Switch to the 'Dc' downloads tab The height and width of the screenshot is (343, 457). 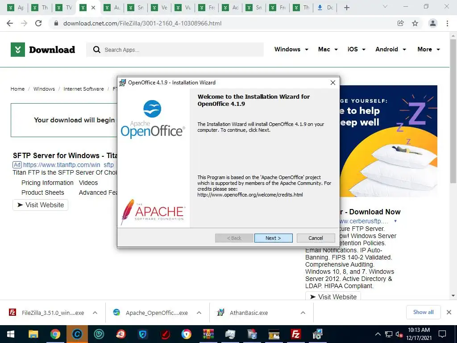pyautogui.click(x=325, y=8)
